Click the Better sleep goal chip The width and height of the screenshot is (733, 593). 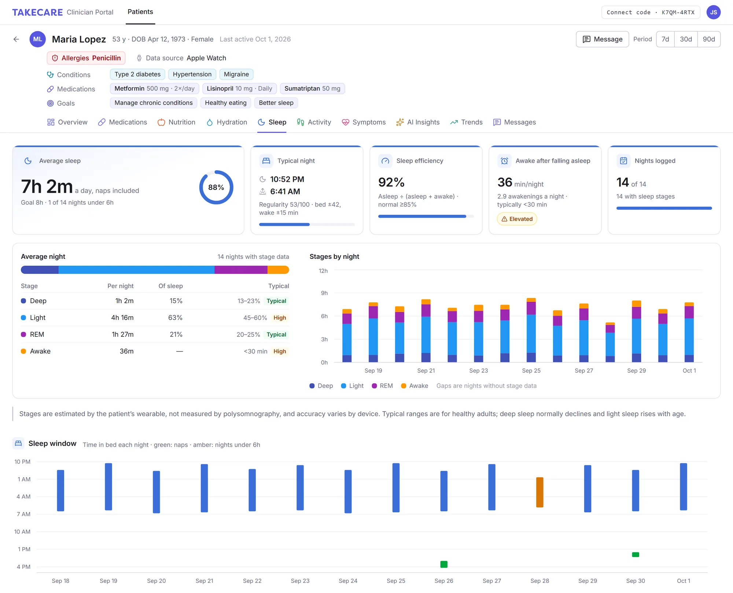pos(276,103)
